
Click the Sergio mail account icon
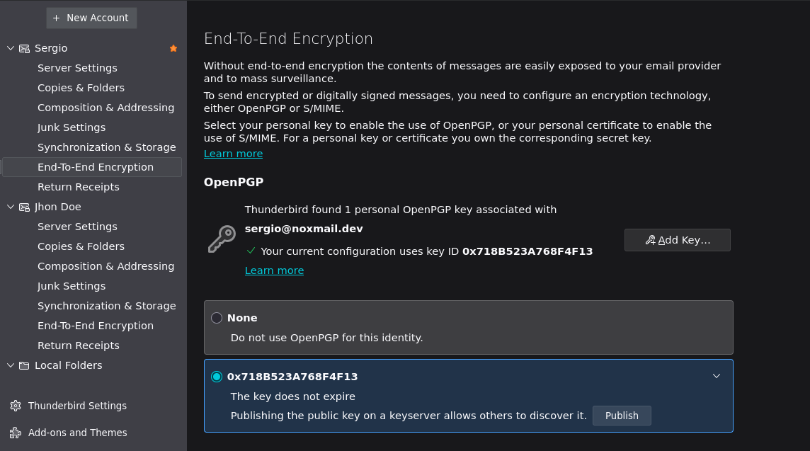click(x=24, y=48)
